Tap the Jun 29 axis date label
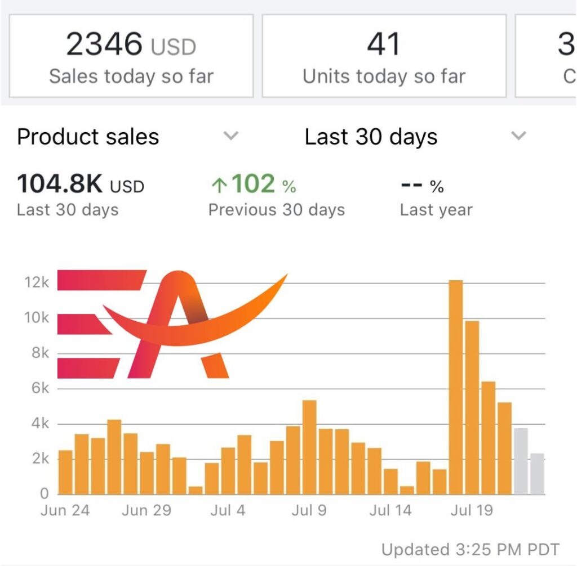This screenshot has height=566, width=577. click(147, 510)
